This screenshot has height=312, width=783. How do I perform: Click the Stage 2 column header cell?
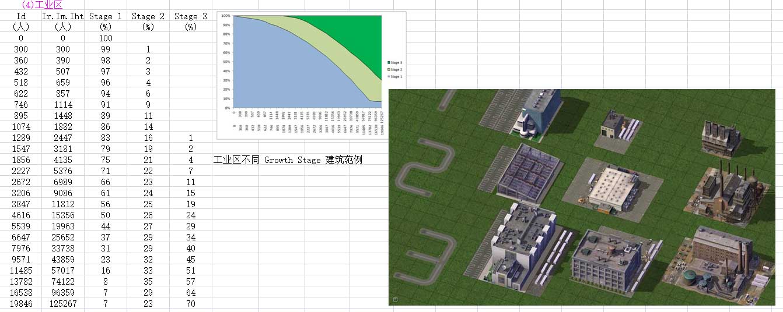coord(148,16)
